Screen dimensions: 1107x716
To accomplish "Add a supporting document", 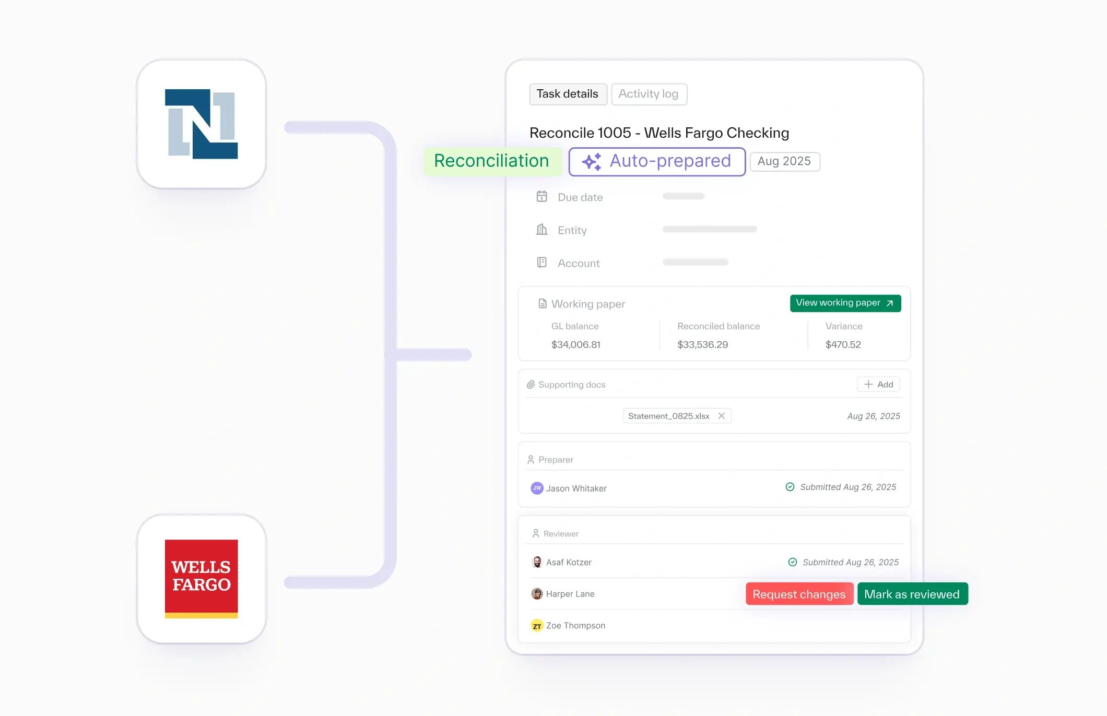I will [878, 385].
